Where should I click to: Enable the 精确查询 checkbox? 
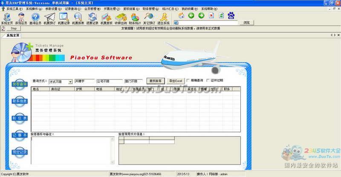188,81
